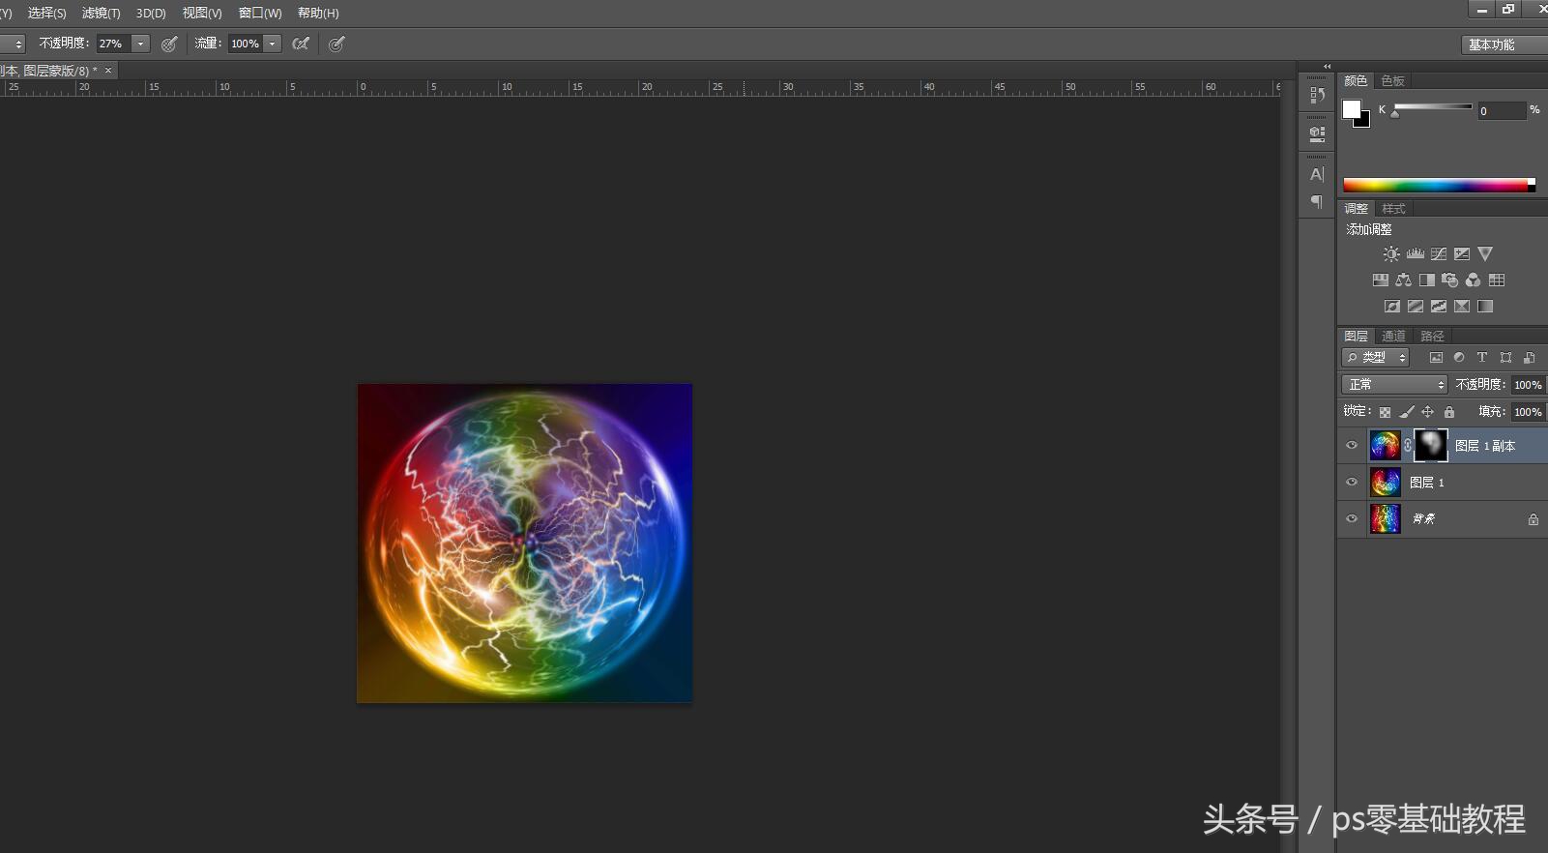Click the 基本功能 workspace button
Screen dimensions: 1548x853
[1492, 44]
